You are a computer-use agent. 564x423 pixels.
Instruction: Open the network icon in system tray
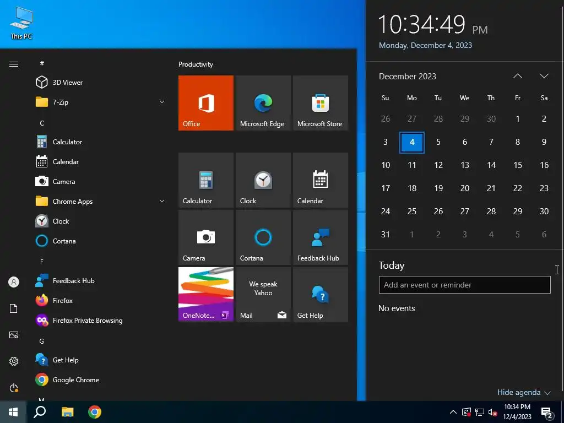tap(480, 412)
